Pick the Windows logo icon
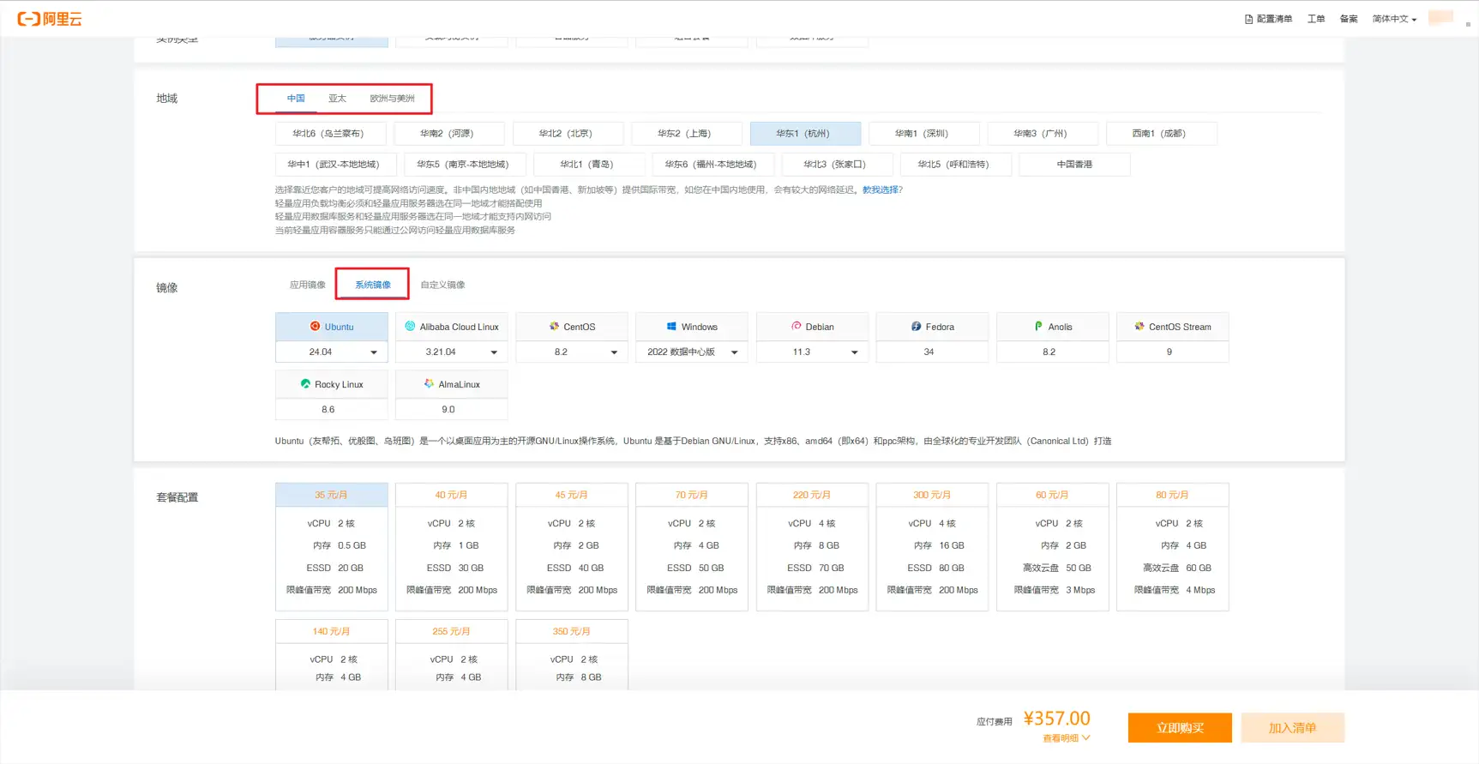This screenshot has height=764, width=1479. coord(671,327)
